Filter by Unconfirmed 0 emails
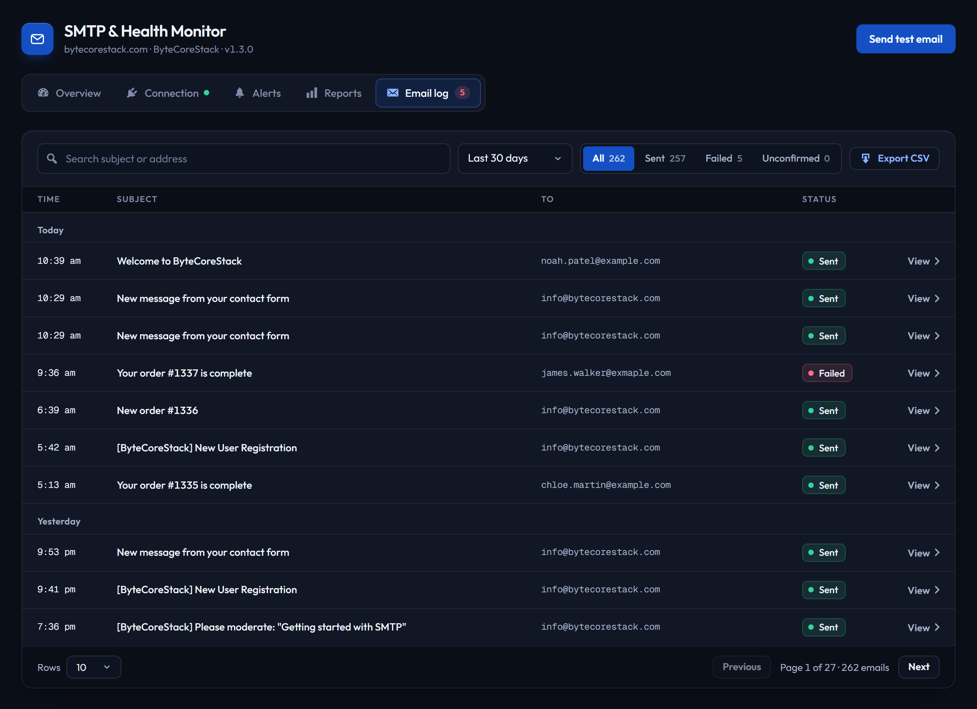The height and width of the screenshot is (709, 977). pyautogui.click(x=796, y=159)
